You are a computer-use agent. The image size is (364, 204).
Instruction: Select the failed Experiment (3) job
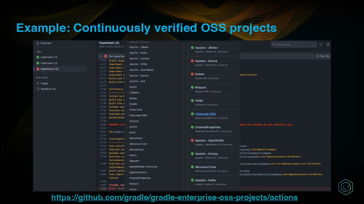[49, 69]
